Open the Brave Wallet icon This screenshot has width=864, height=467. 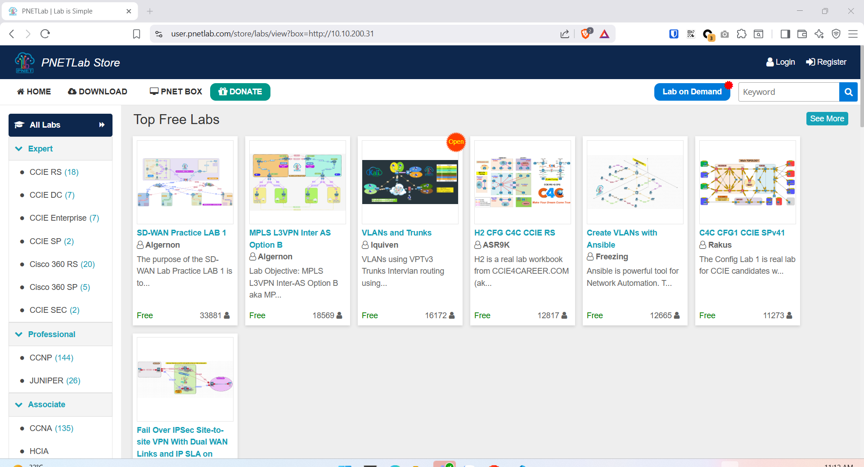(802, 34)
